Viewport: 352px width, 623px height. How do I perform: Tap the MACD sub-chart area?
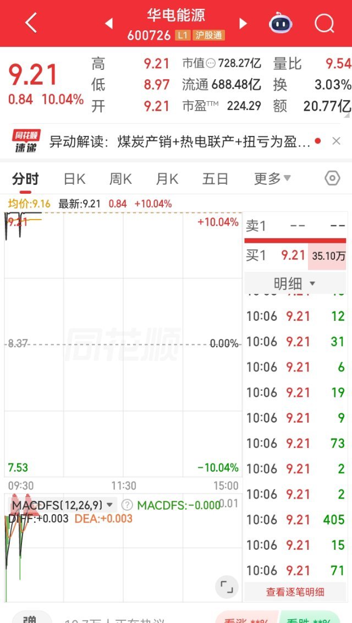coord(123,548)
